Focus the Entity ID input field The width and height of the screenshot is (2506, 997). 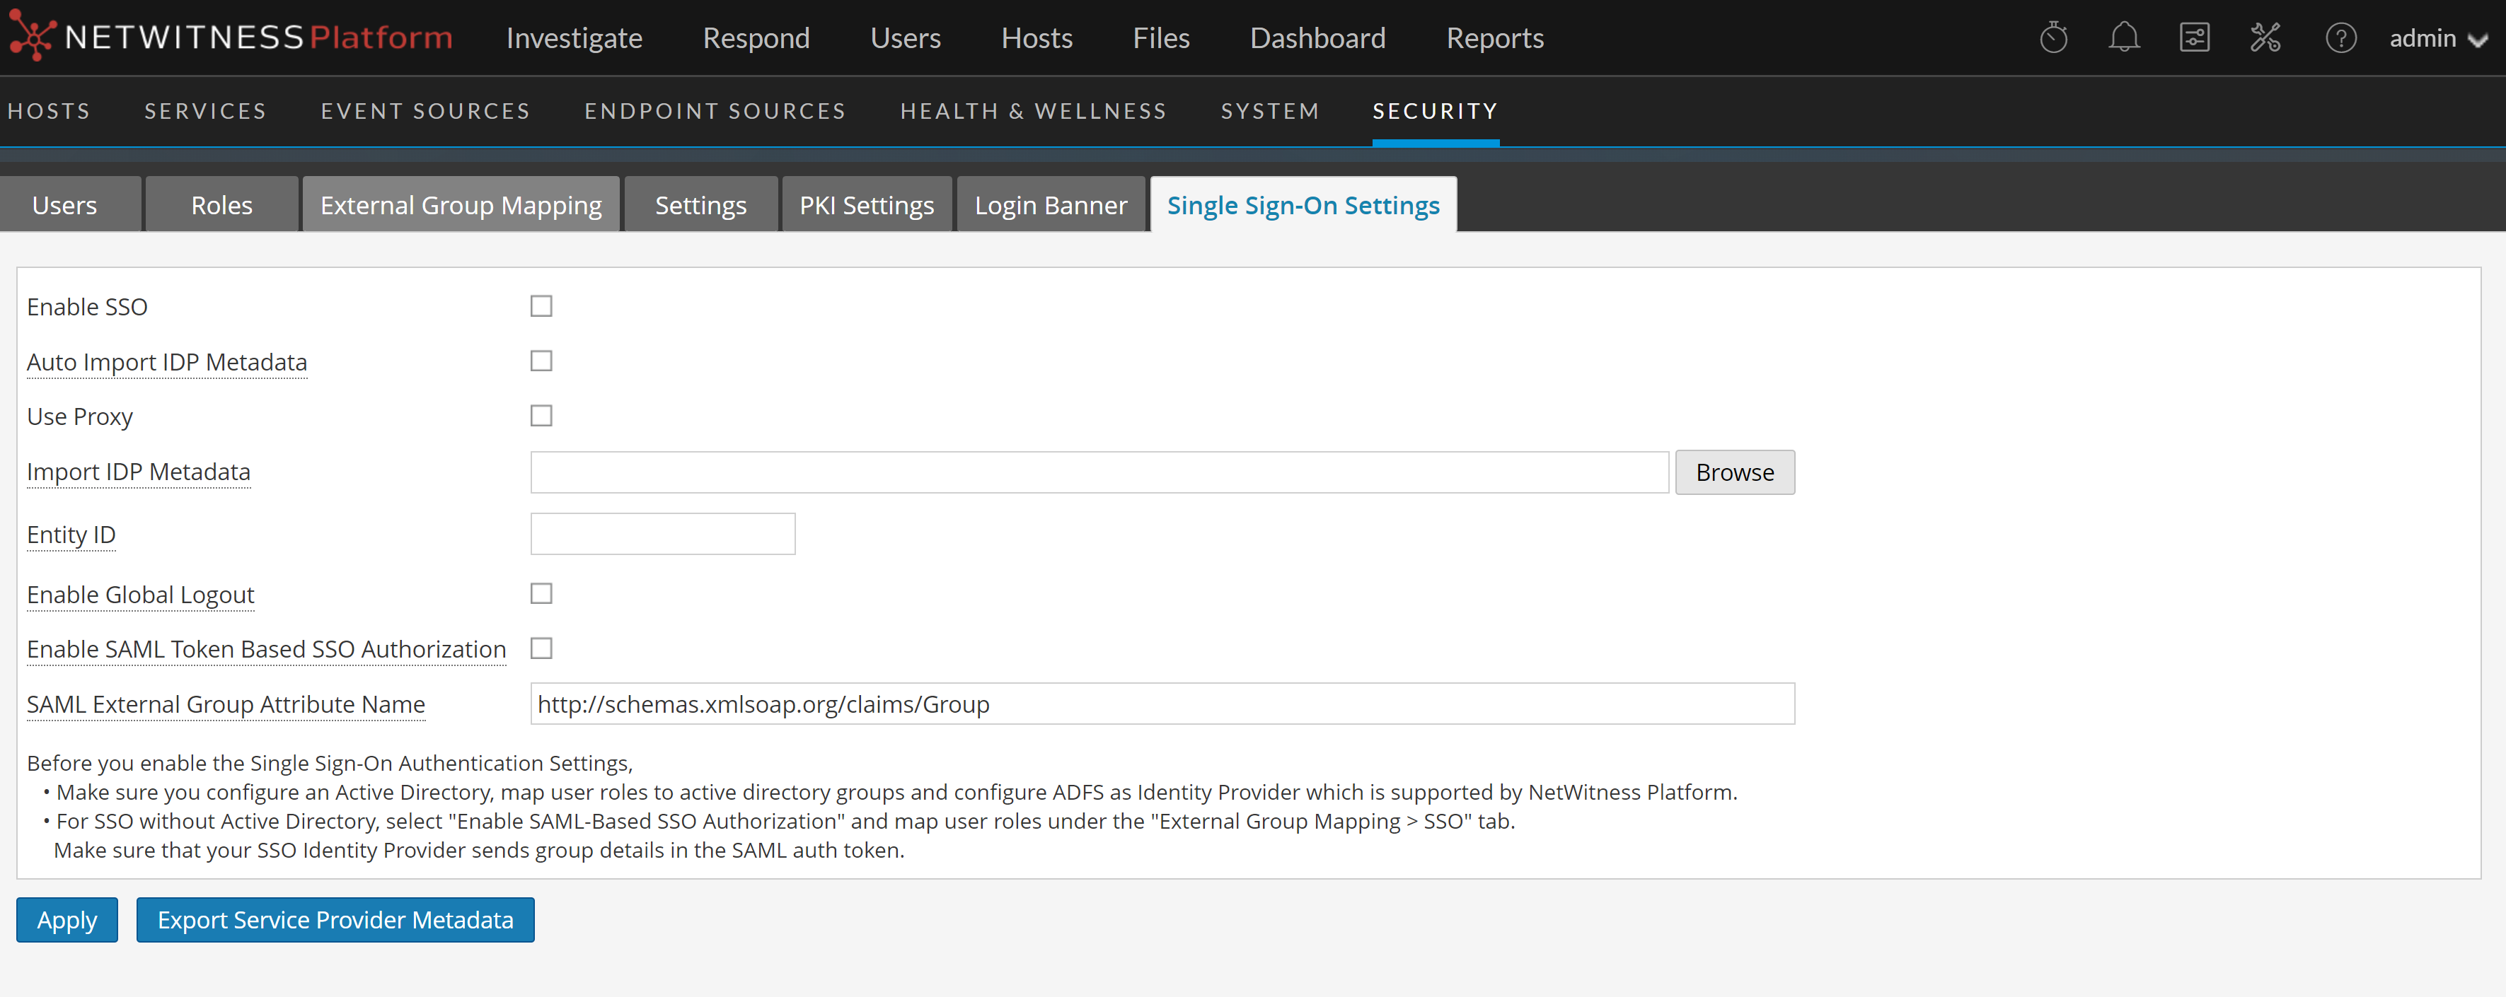[x=662, y=534]
